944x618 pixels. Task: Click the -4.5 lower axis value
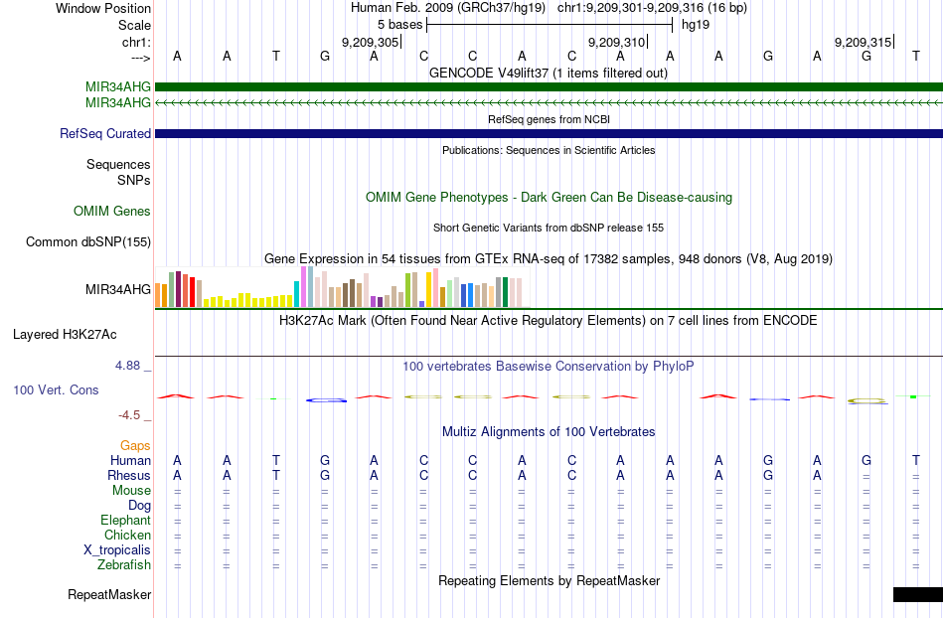click(129, 415)
